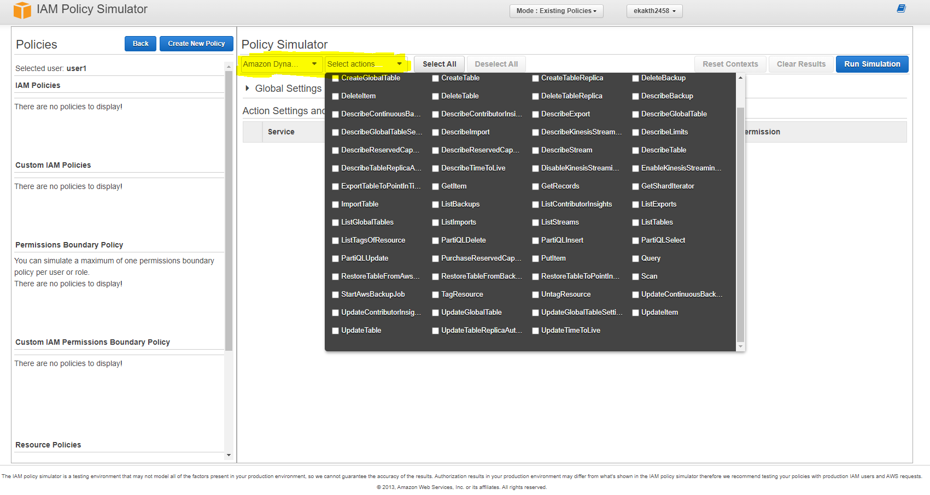930x495 pixels.
Task: Check the CreateTable action
Action: click(x=436, y=79)
